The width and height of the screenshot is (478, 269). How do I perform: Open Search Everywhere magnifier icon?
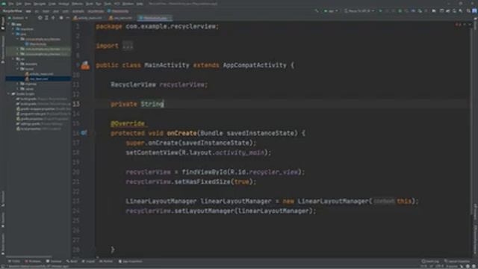tap(468, 11)
